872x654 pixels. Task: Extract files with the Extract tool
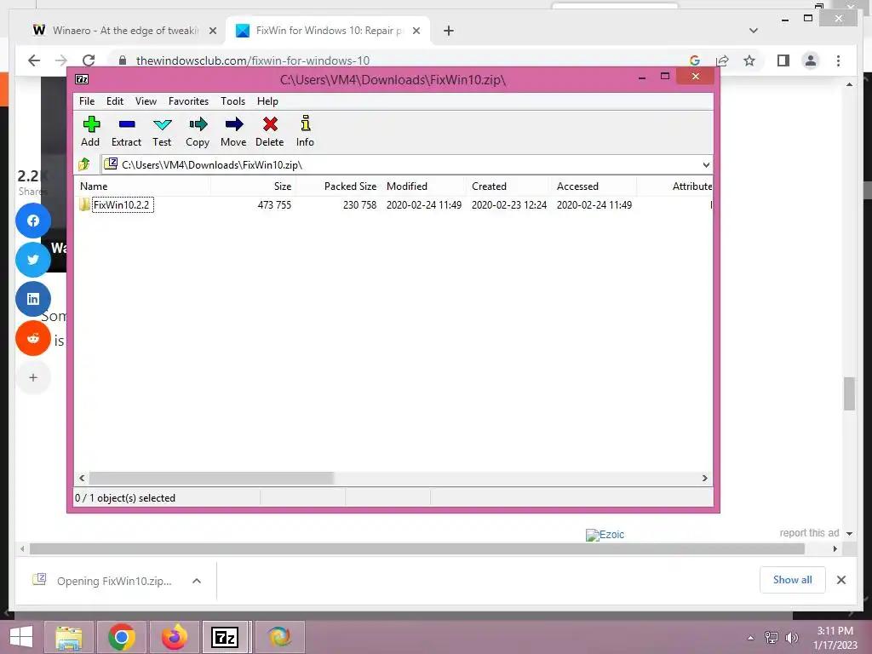coord(126,132)
